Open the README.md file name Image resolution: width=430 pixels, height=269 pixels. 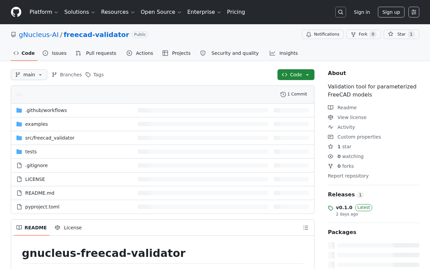40,193
